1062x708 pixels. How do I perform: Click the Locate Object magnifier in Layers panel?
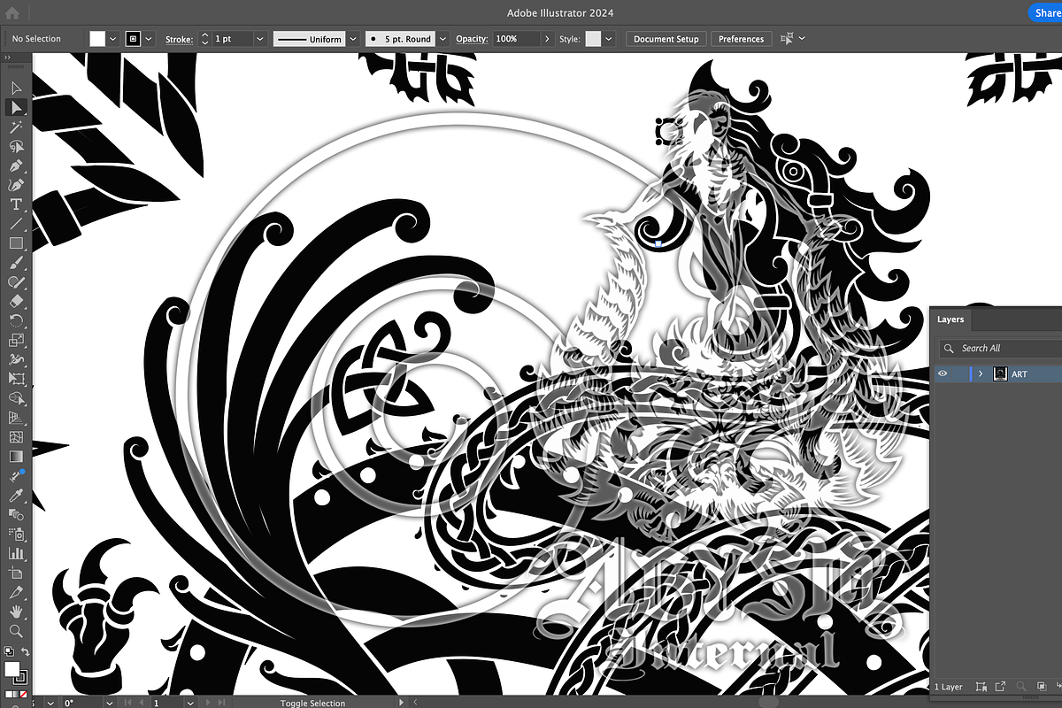(x=1022, y=687)
